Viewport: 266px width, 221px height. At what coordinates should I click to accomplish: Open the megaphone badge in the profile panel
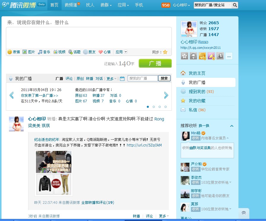211,56
